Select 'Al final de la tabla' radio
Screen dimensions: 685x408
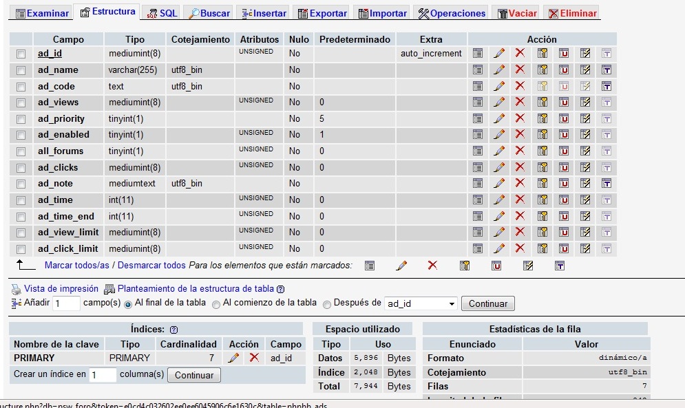coord(128,305)
